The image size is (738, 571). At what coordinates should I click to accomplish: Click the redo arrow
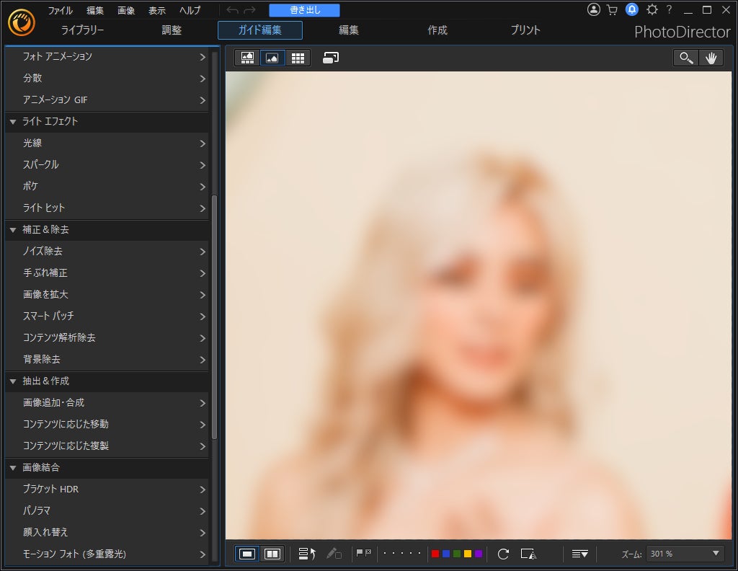(x=250, y=10)
